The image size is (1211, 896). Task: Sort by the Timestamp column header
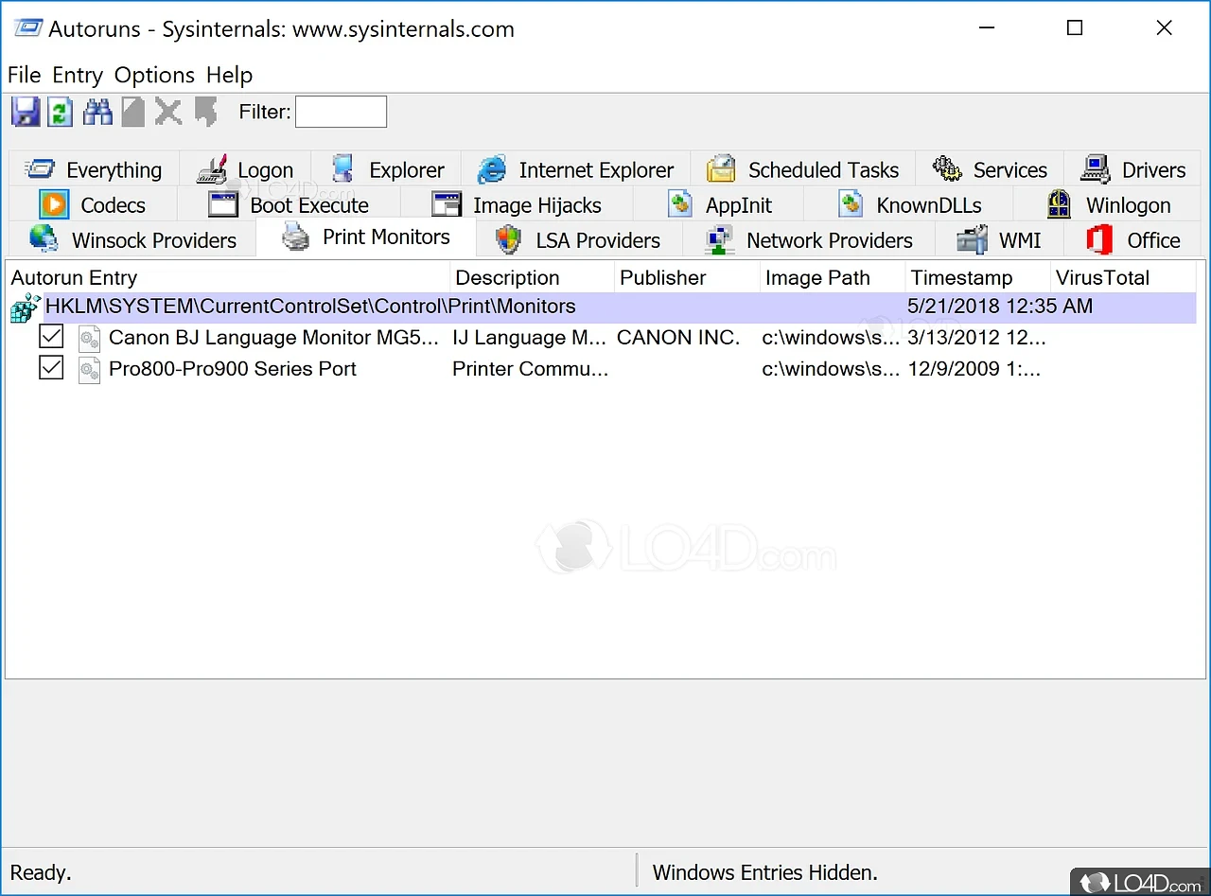tap(978, 277)
